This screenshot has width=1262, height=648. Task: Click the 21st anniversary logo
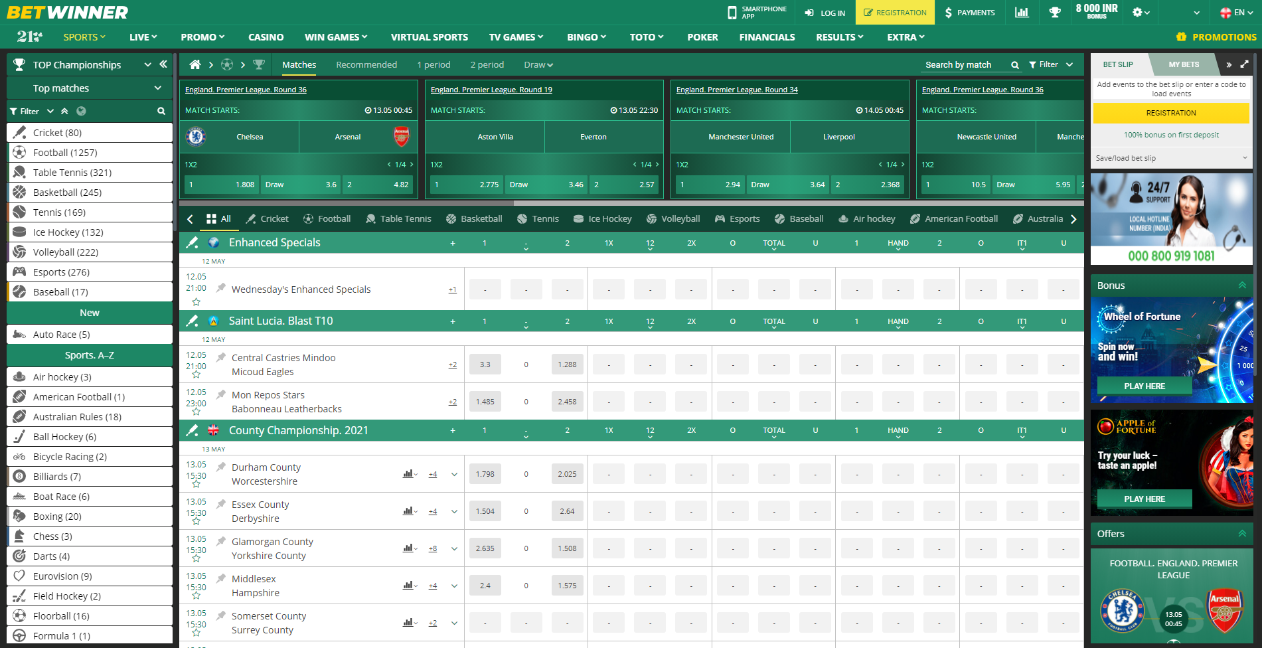[x=29, y=37]
